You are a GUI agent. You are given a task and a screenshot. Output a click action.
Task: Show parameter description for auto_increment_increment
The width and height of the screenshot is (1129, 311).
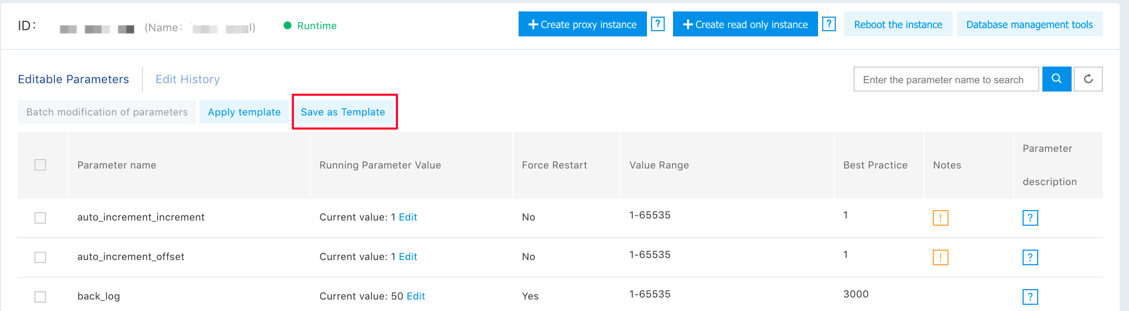(x=1030, y=218)
